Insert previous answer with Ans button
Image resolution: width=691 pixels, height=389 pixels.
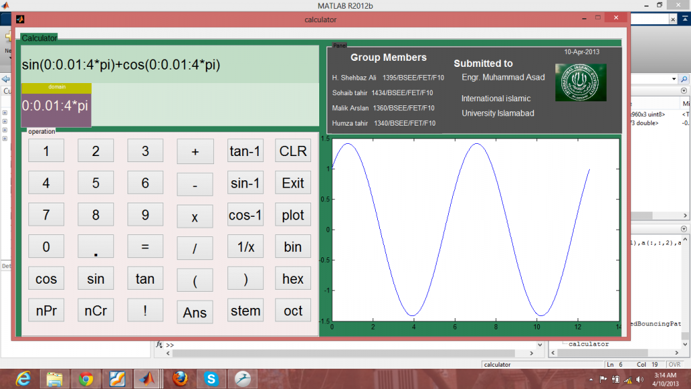click(x=195, y=312)
